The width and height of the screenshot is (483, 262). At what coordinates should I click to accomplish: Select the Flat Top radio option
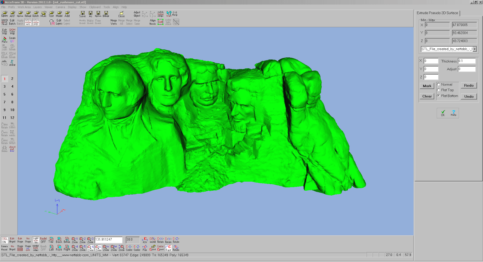point(439,90)
